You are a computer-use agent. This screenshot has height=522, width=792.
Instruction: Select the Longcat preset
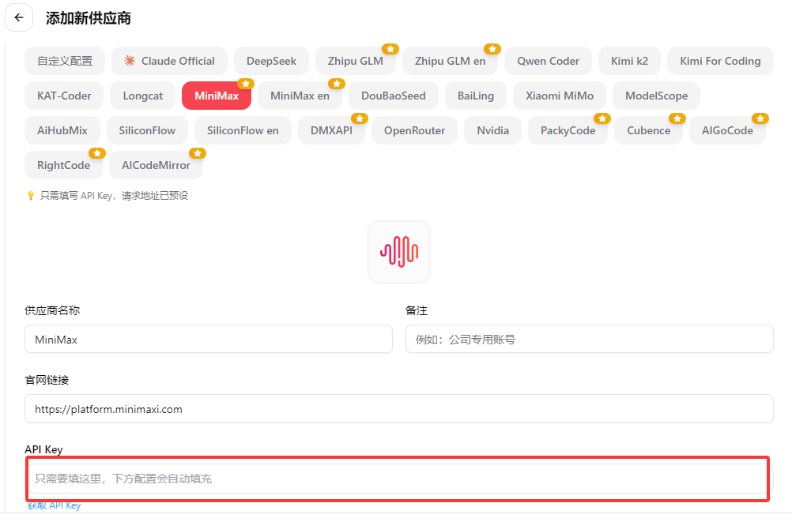tap(143, 96)
